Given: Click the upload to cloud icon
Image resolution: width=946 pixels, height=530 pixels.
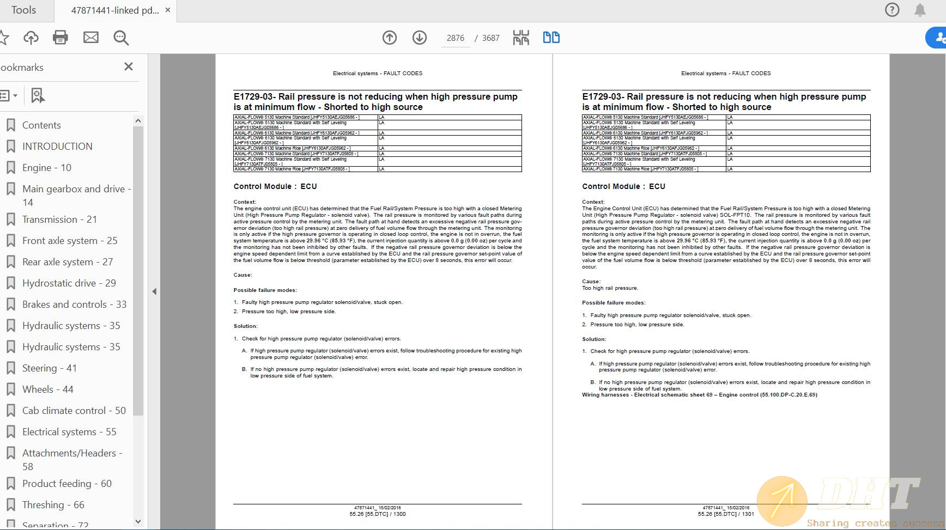Looking at the screenshot, I should [x=31, y=38].
